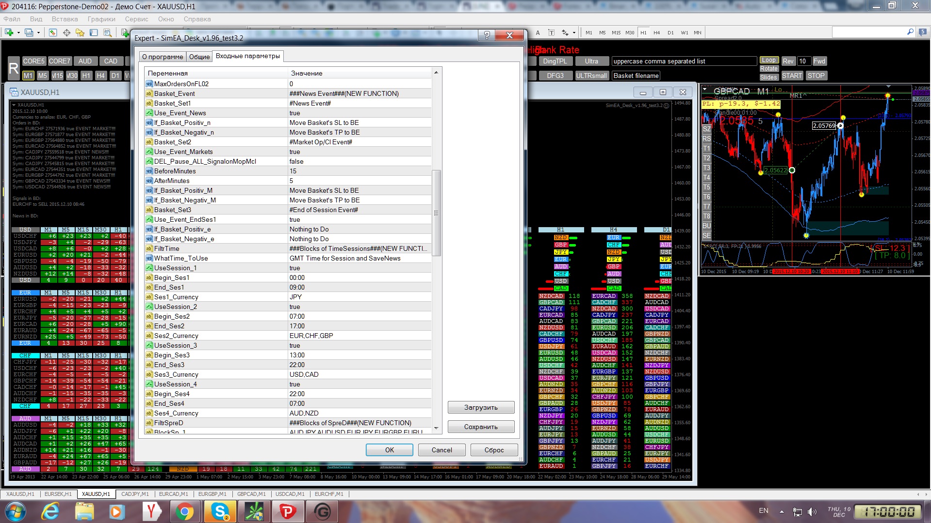Click the parameter list scroll-up arrow
The width and height of the screenshot is (931, 523).
click(436, 72)
